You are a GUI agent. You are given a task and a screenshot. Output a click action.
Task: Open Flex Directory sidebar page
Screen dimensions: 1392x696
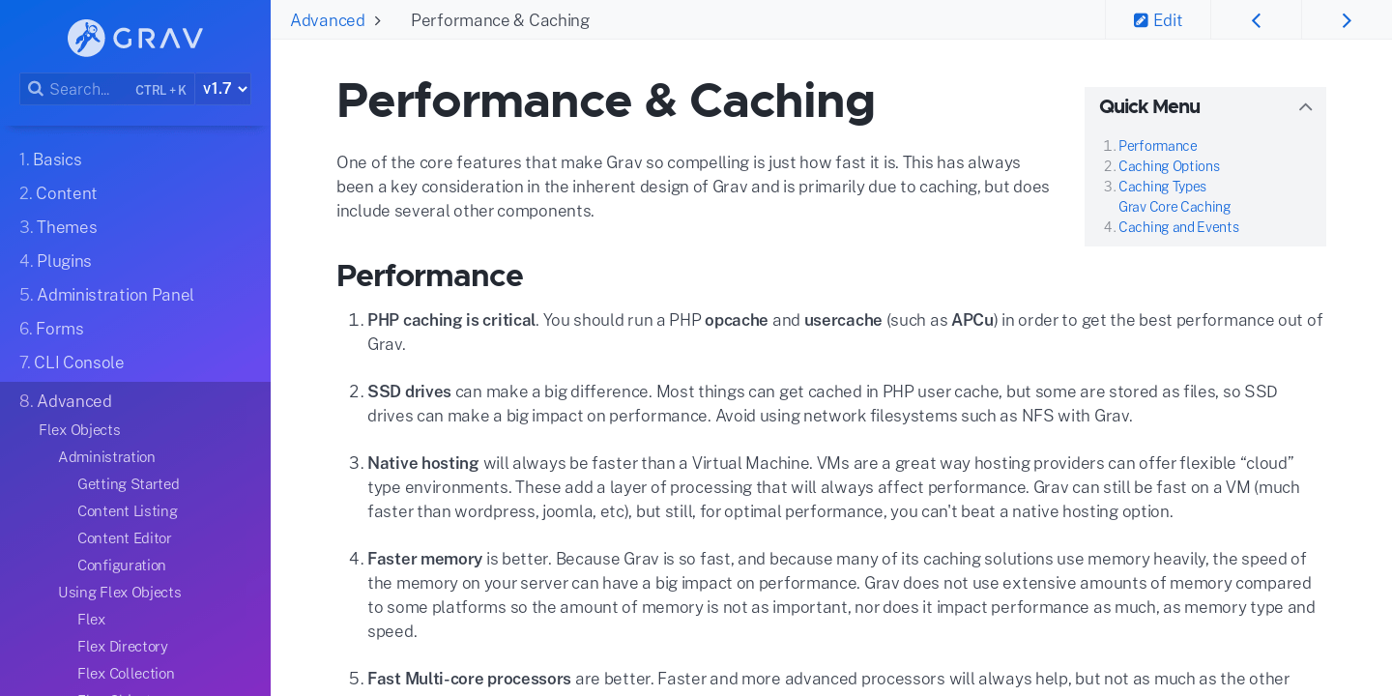pos(123,647)
